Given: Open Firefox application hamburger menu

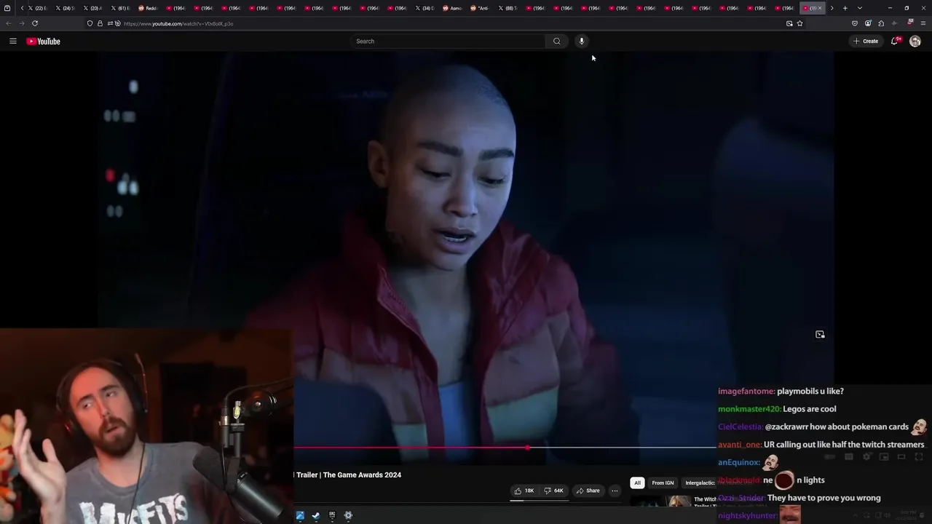Looking at the screenshot, I should (x=923, y=23).
